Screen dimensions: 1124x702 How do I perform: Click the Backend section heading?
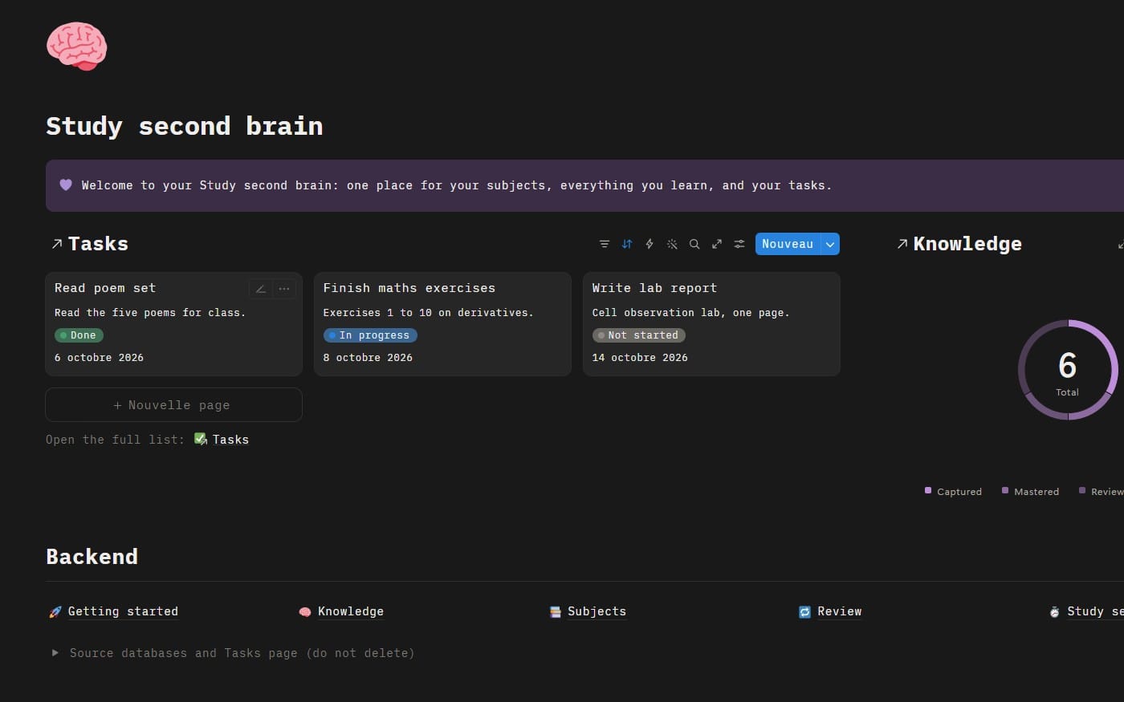[92, 557]
